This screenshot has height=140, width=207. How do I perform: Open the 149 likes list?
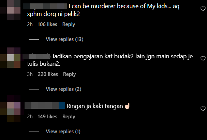tap(47, 117)
